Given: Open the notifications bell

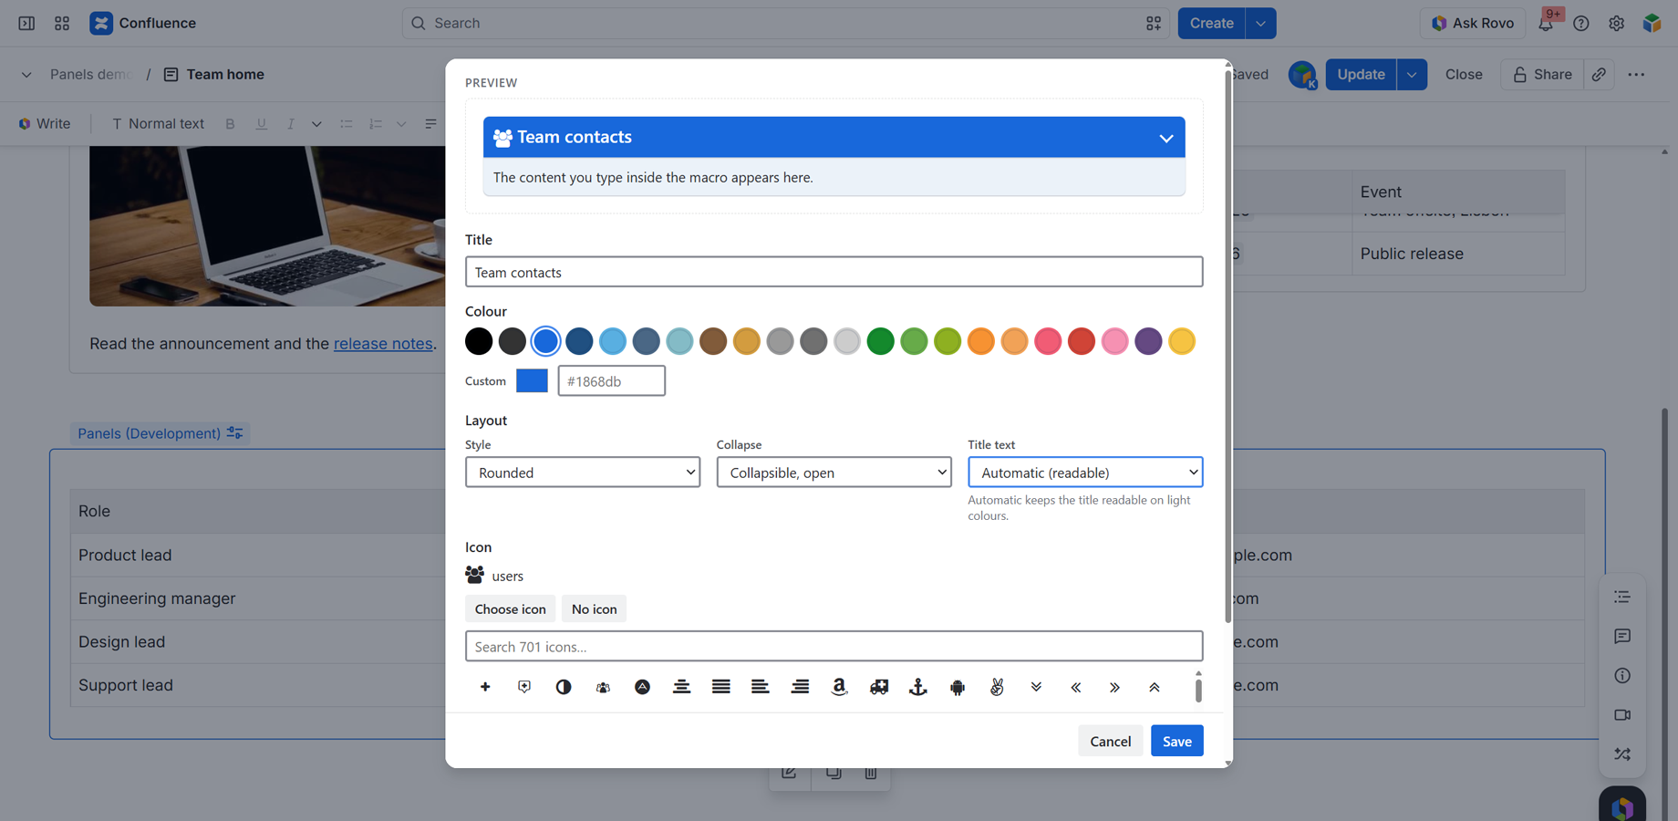Looking at the screenshot, I should point(1546,24).
